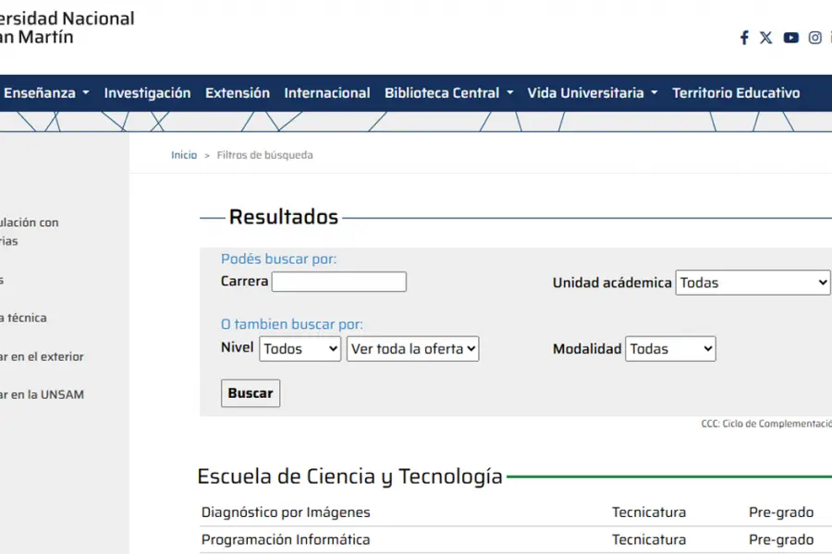Open the Modalidad dropdown
The image size is (832, 554).
pos(670,349)
